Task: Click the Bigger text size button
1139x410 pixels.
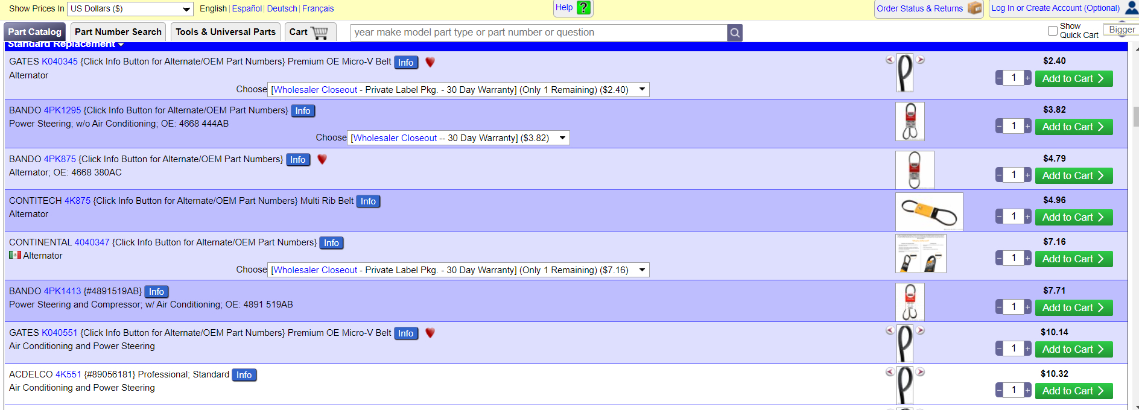Action: click(x=1122, y=30)
